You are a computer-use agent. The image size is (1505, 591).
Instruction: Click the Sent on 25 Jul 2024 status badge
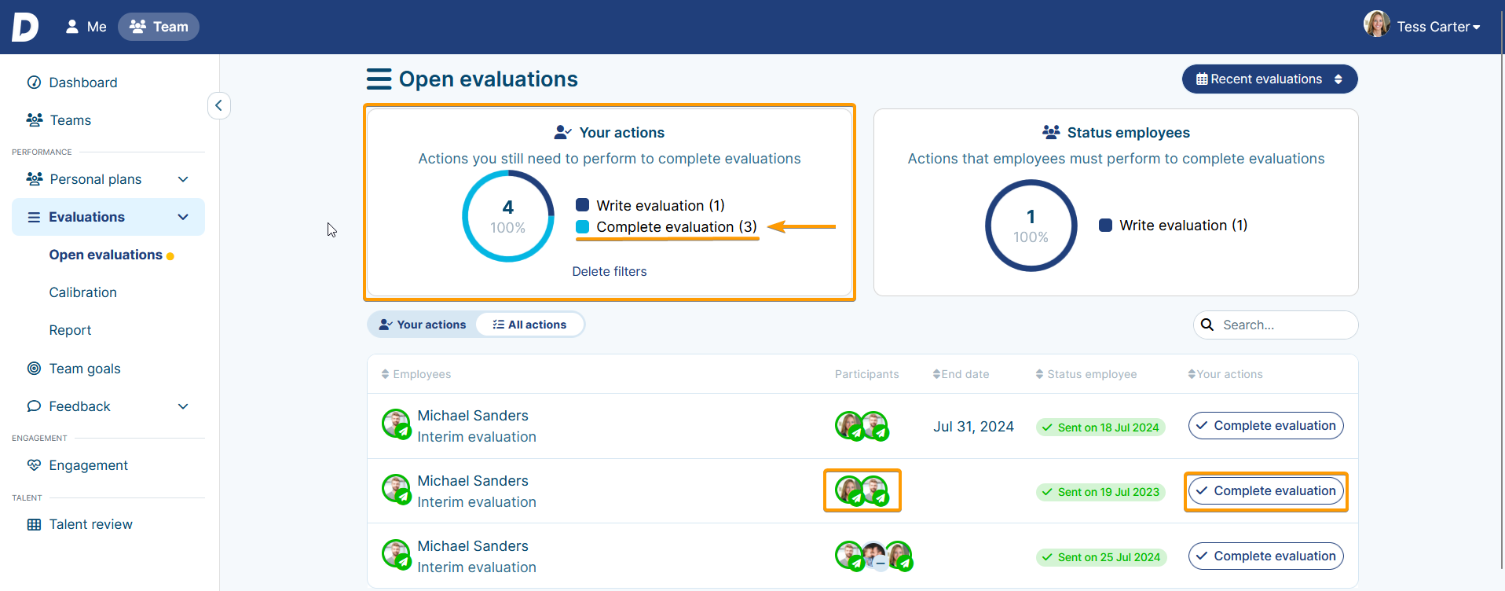point(1101,557)
